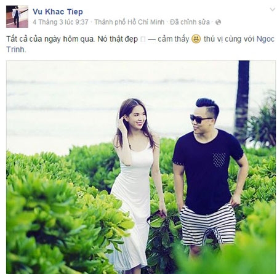Click the globe public privacy icon
The height and width of the screenshot is (274, 277).
pos(219,22)
